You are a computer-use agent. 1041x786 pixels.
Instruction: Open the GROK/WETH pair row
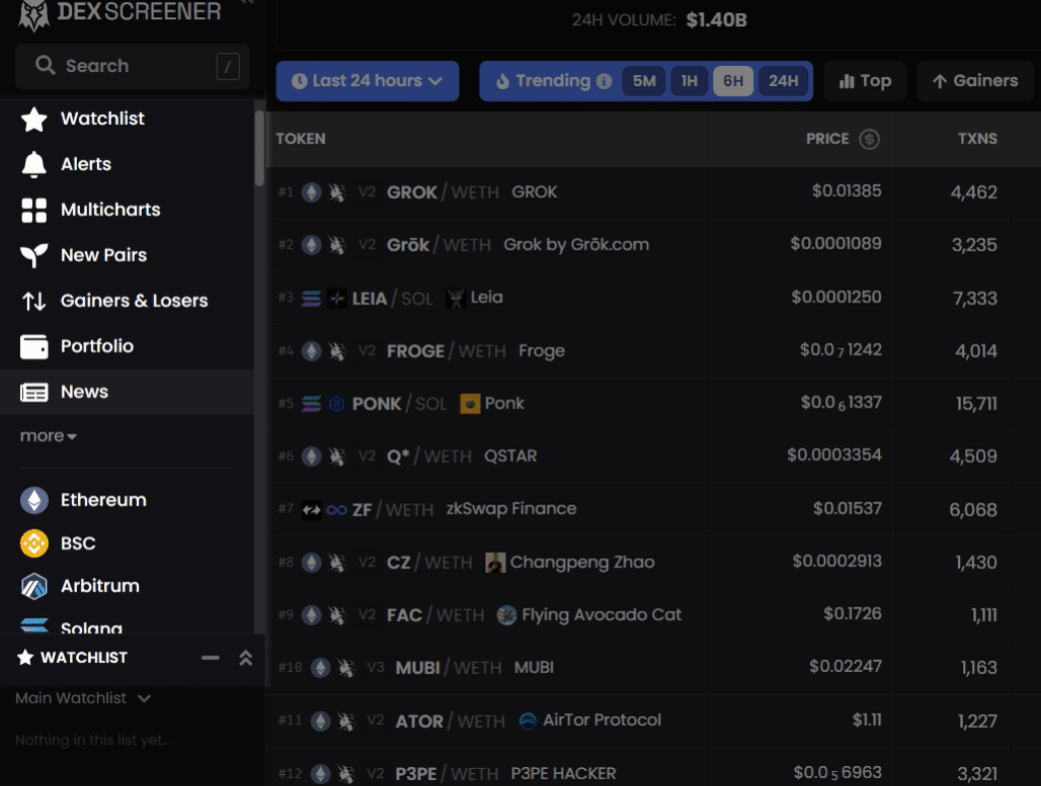pyautogui.click(x=654, y=193)
